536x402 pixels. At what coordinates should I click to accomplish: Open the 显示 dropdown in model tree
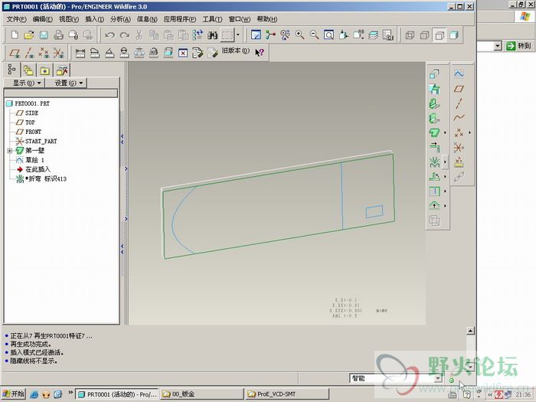(x=28, y=83)
